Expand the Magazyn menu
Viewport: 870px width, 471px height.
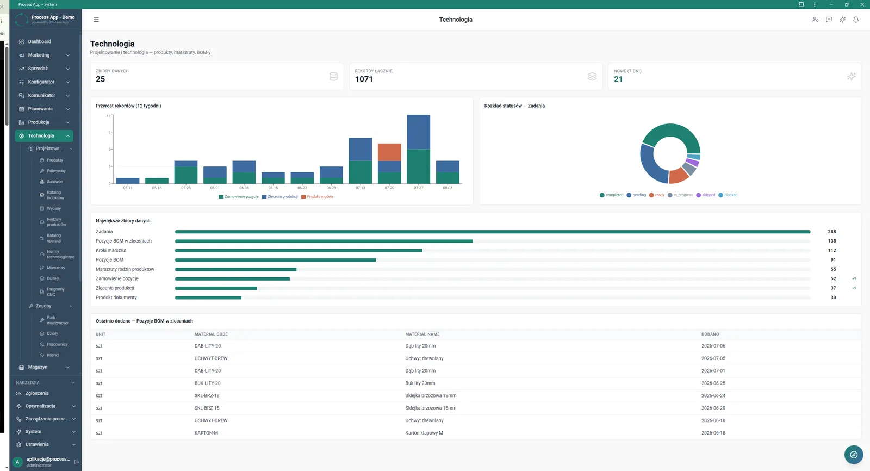tap(45, 367)
